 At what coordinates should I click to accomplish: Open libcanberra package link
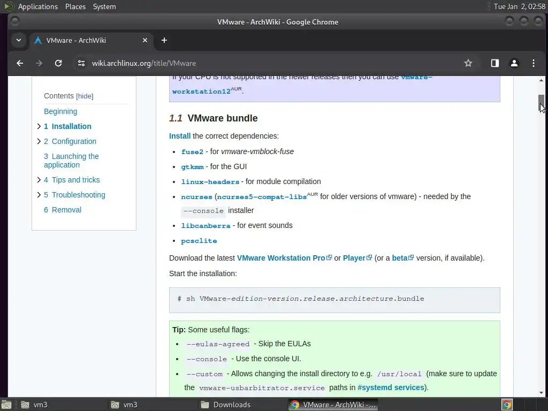pyautogui.click(x=206, y=226)
